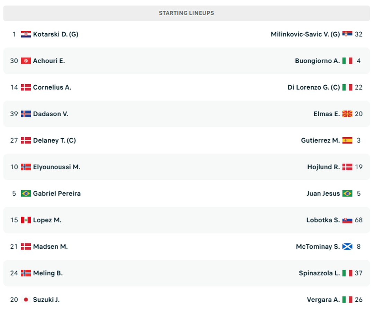Click the Slovak flag next to Lobotka S.

tap(347, 220)
